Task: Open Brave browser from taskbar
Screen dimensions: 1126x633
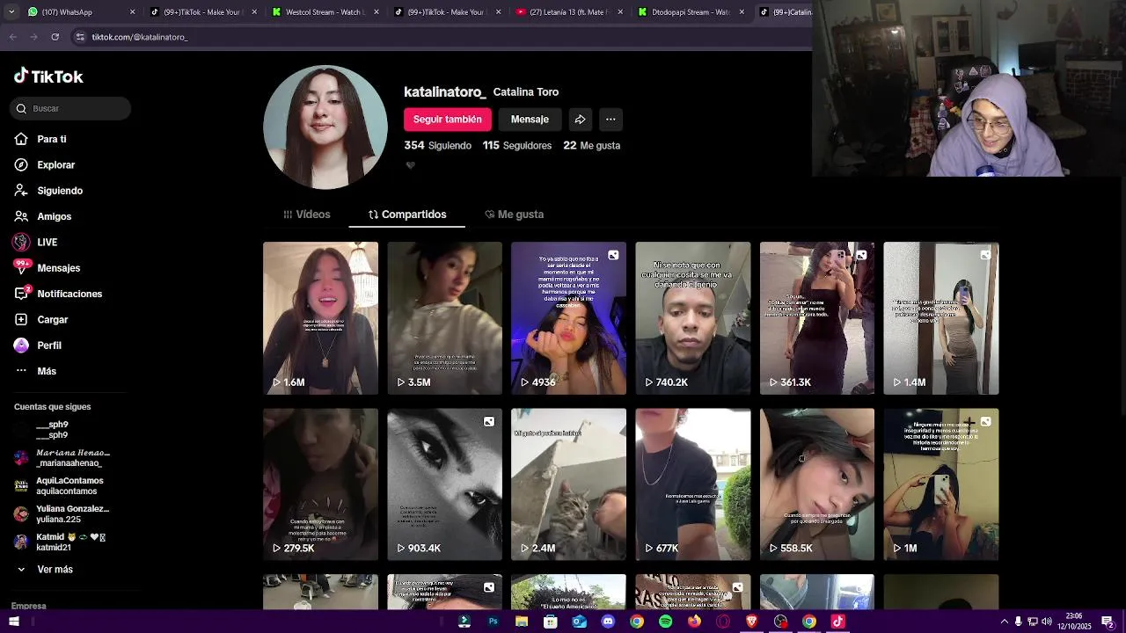Action: pos(751,622)
